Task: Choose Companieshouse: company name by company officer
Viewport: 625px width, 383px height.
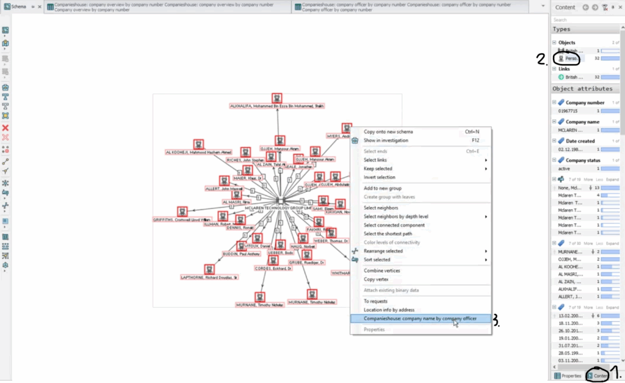Action: pyautogui.click(x=421, y=318)
